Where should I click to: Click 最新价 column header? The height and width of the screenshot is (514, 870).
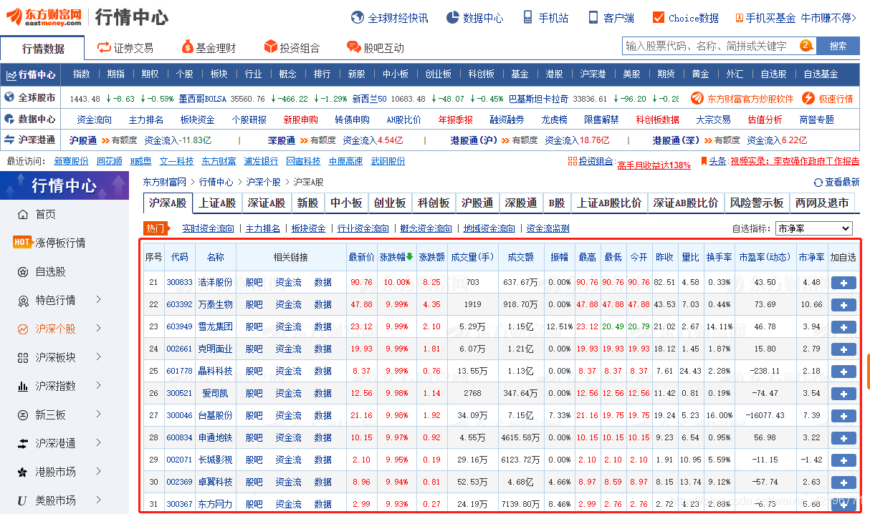coord(361,257)
